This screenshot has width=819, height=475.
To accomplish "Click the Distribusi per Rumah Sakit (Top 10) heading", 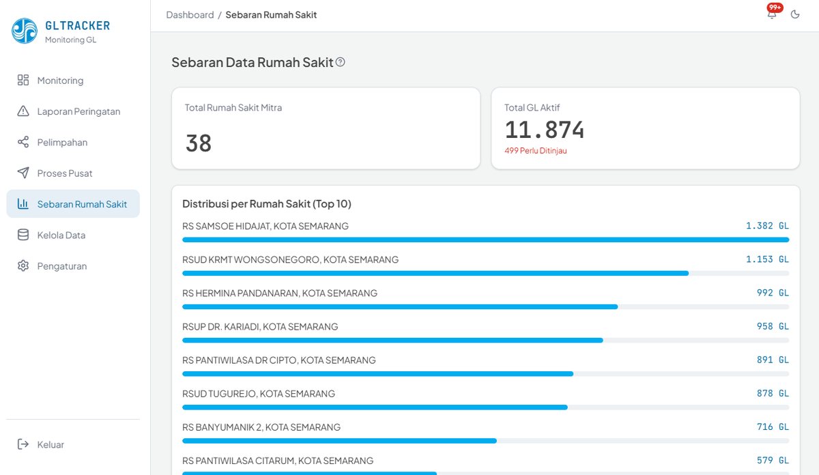I will pos(267,204).
